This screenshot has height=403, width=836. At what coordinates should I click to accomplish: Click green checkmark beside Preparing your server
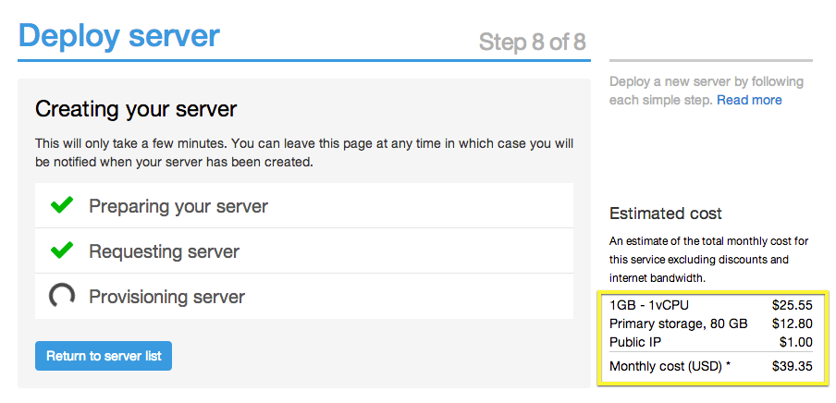pyautogui.click(x=62, y=205)
